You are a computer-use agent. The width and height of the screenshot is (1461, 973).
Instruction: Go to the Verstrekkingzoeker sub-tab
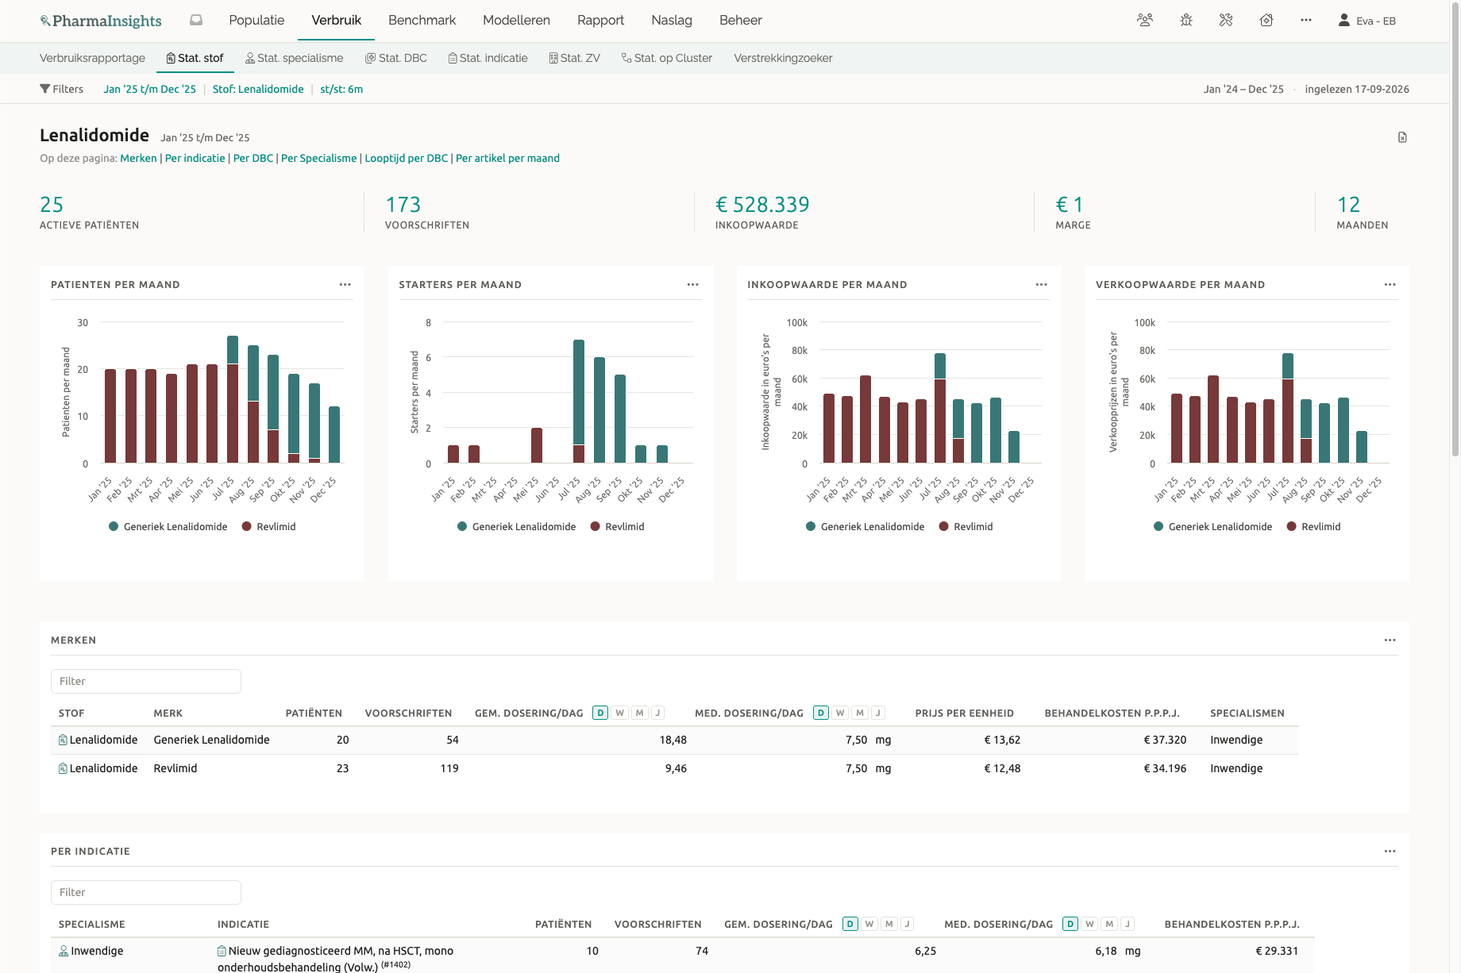point(783,58)
